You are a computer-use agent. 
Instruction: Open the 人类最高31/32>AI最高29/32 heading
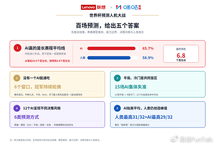143,117
